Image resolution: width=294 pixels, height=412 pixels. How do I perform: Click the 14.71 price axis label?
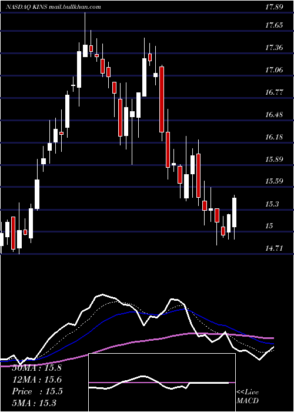point(274,248)
